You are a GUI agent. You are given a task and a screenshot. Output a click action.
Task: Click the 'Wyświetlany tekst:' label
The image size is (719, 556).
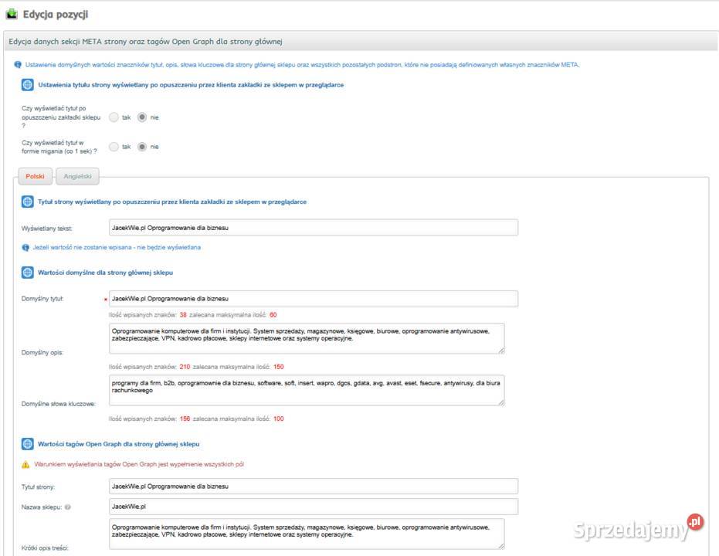coord(47,229)
